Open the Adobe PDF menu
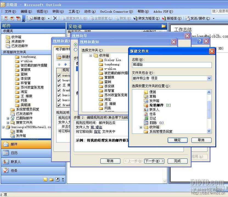The height and width of the screenshot is (197, 228). click(163, 12)
